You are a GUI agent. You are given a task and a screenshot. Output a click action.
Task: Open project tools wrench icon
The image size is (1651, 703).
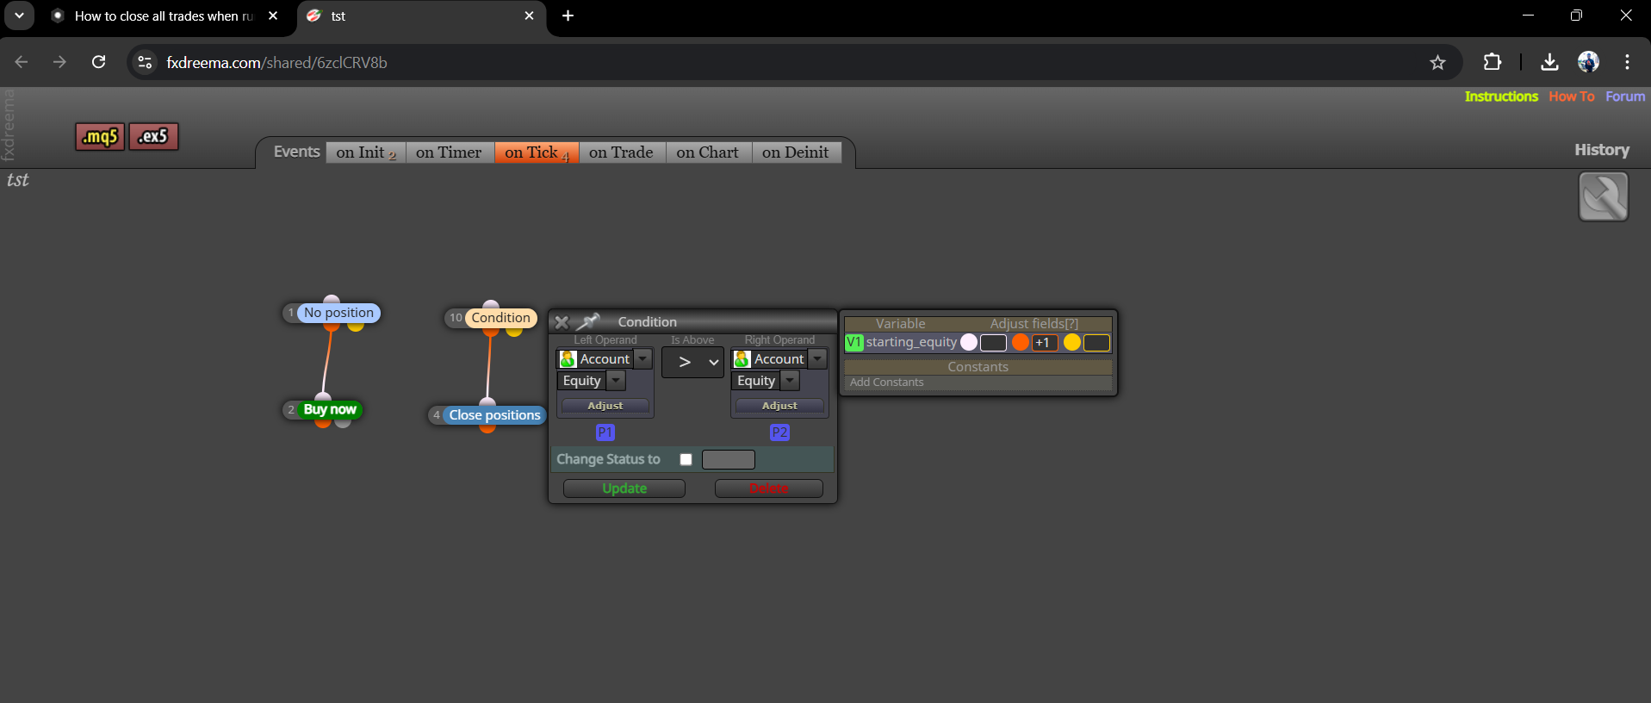point(1603,196)
